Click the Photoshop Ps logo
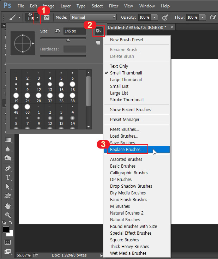218x259 pixels. (x=7, y=5)
